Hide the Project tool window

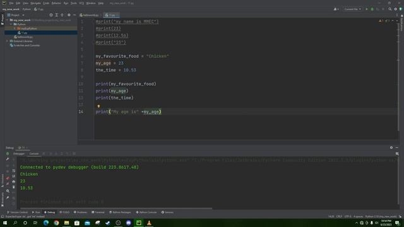74,15
